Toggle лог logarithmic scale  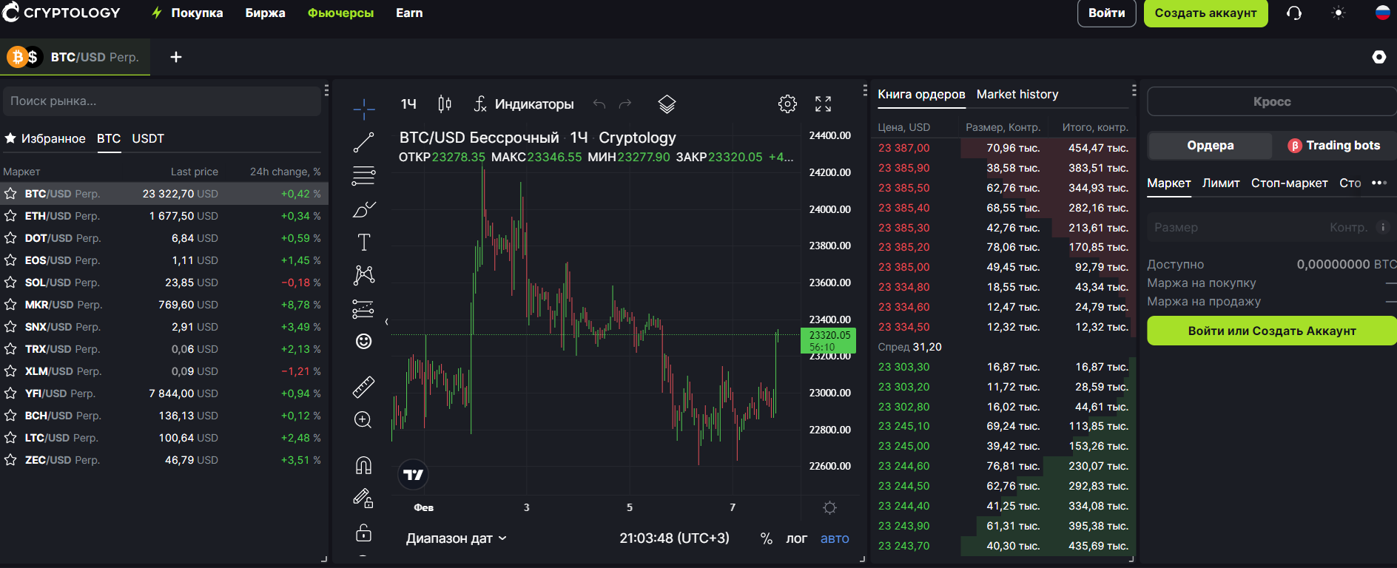796,538
